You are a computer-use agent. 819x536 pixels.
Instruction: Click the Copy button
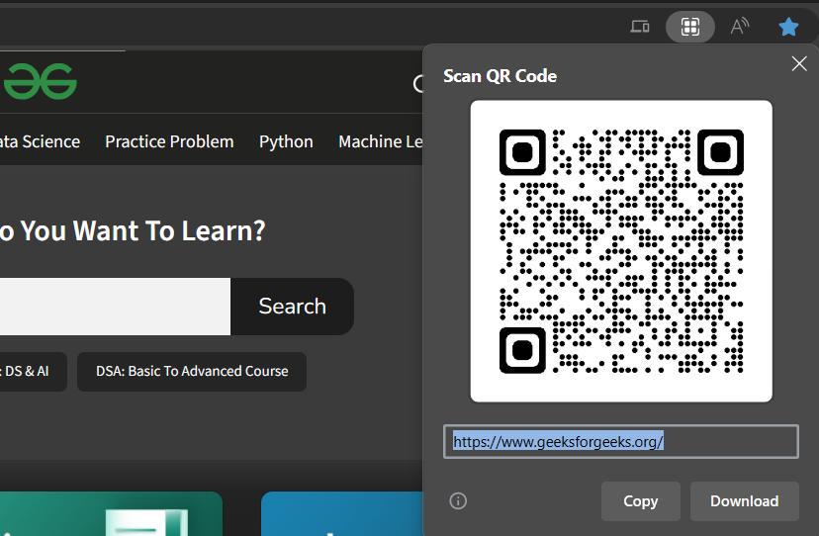tap(640, 501)
